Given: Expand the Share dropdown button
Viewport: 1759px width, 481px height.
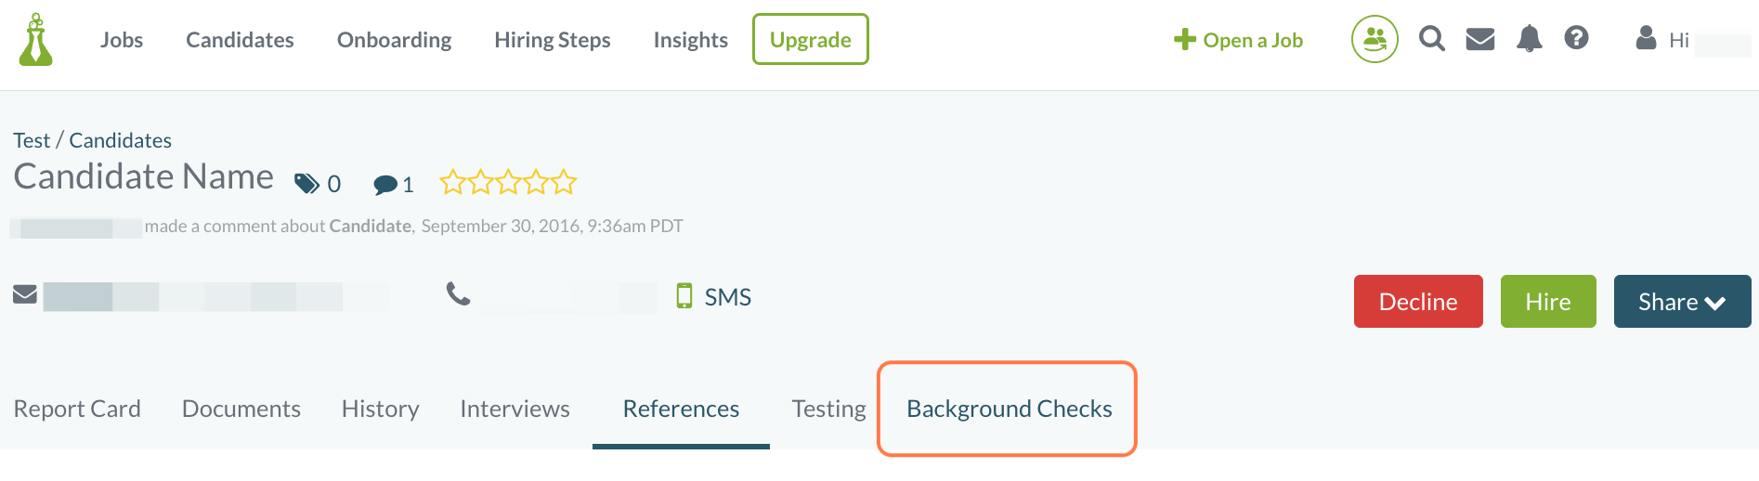Looking at the screenshot, I should (1682, 302).
